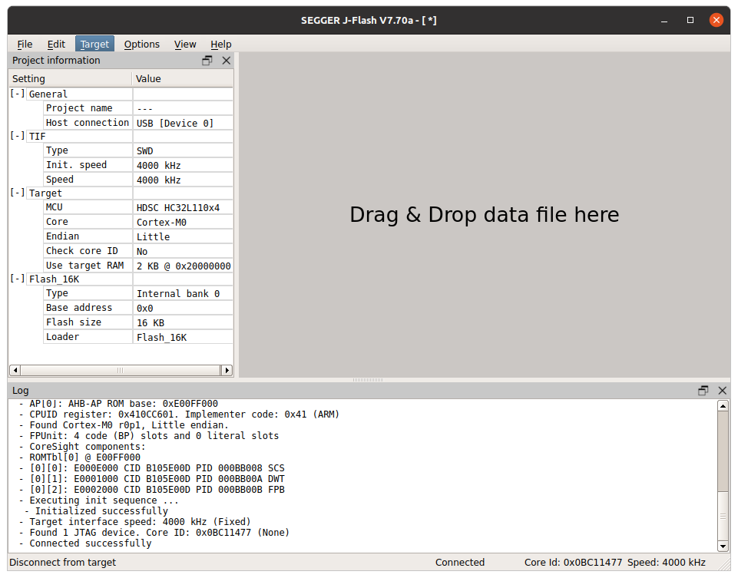
Task: Click the project panel left scroll arrow
Action: click(15, 370)
